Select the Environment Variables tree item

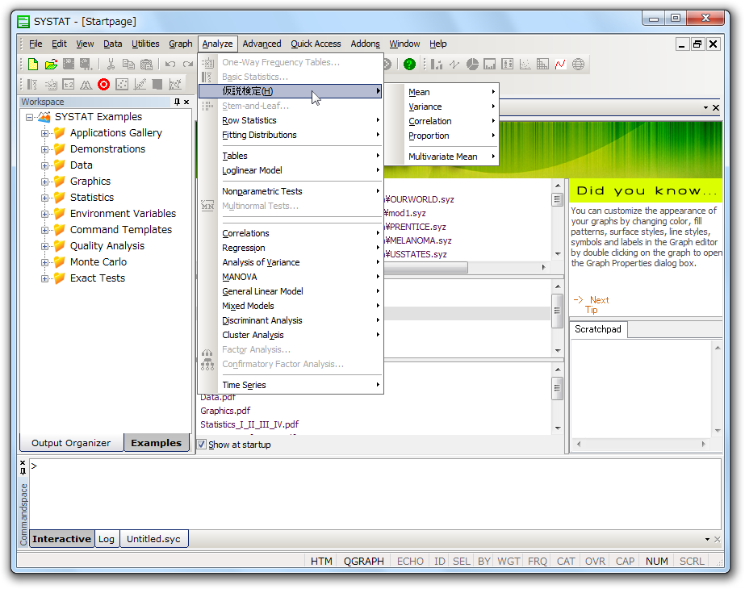pyautogui.click(x=123, y=214)
